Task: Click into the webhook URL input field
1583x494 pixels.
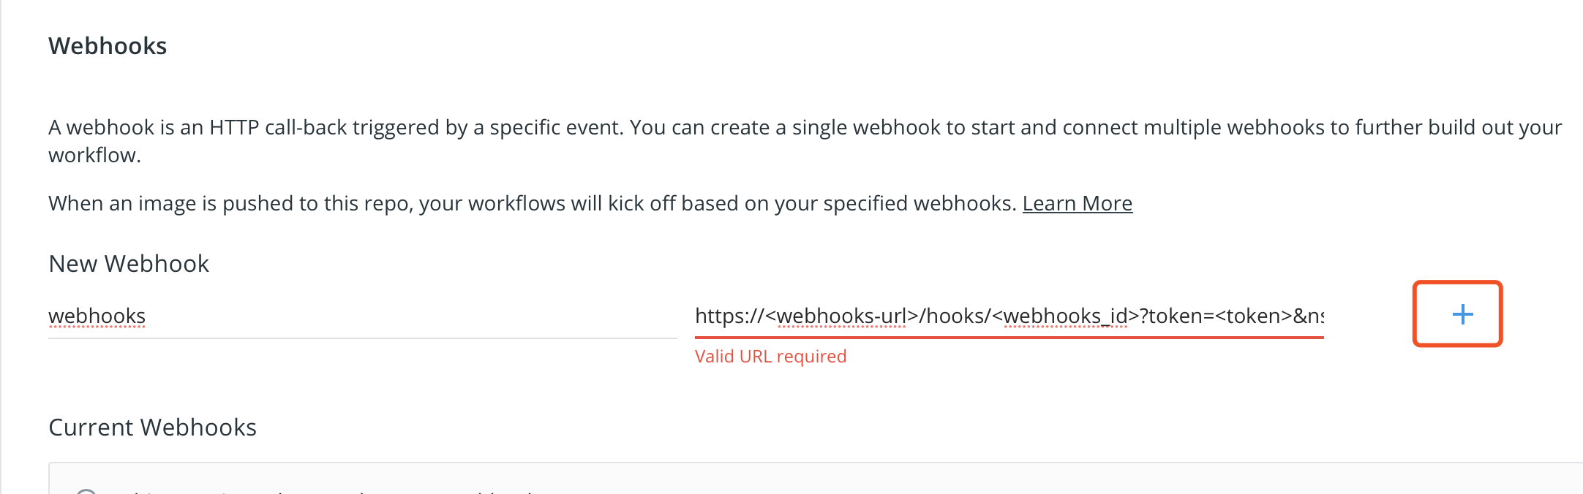Action: (x=1009, y=316)
